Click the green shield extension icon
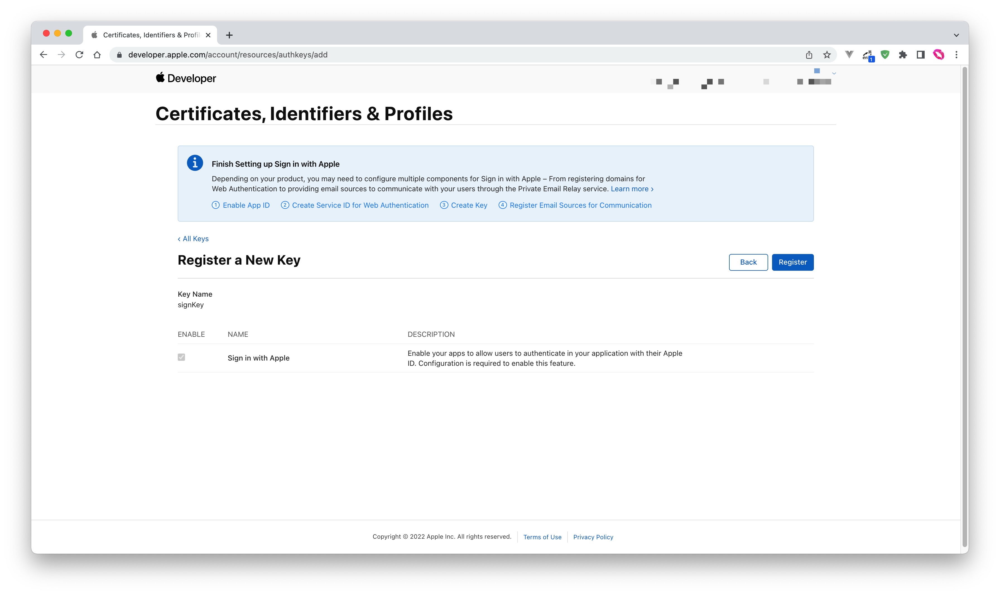Viewport: 1000px width, 595px height. pyautogui.click(x=884, y=55)
